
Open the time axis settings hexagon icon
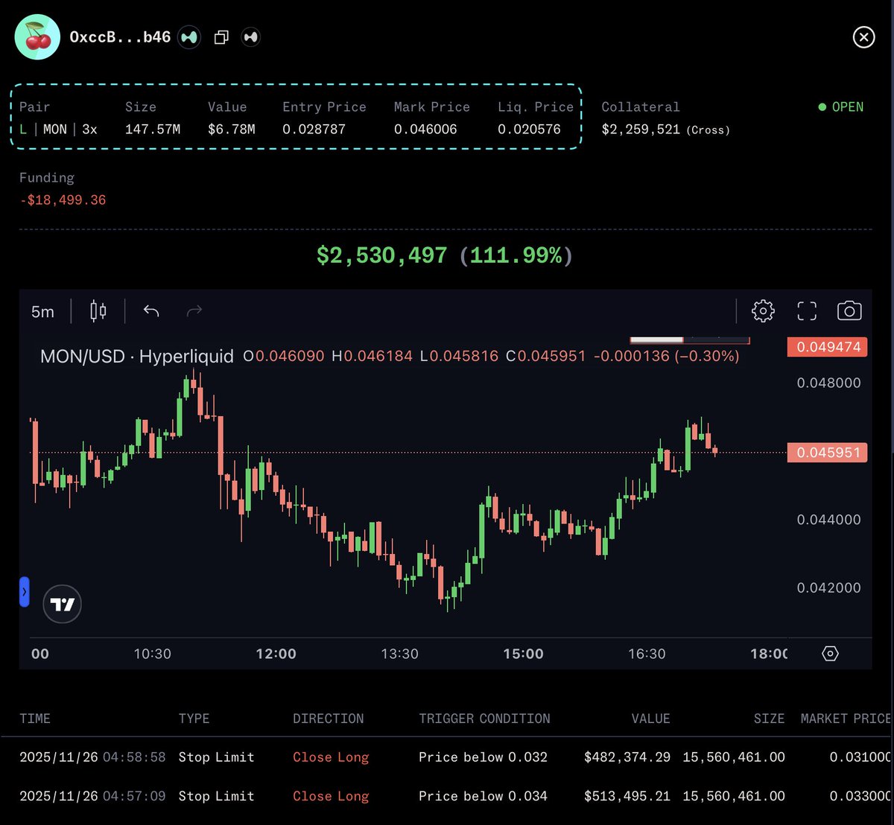(830, 654)
